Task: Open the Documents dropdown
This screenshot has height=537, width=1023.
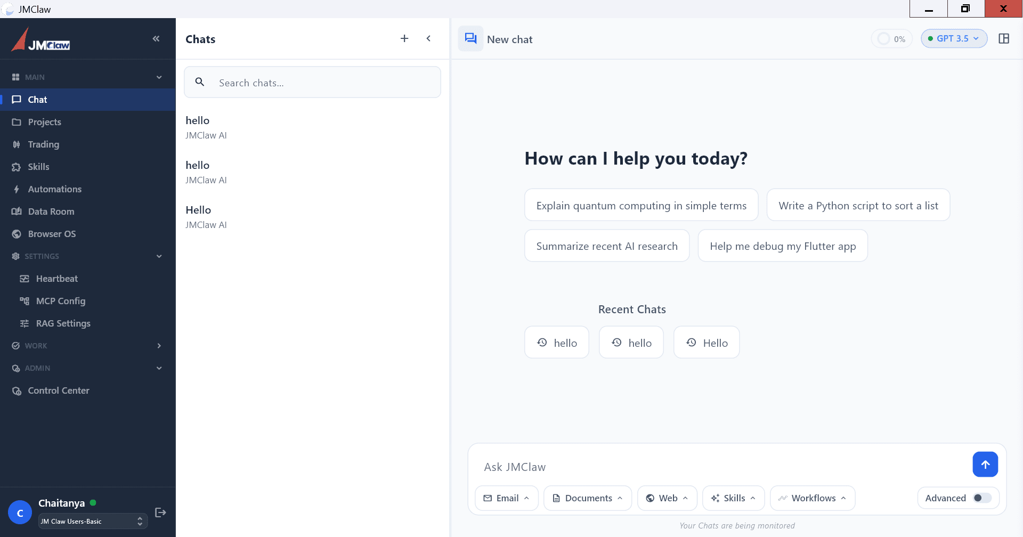Action: click(588, 498)
